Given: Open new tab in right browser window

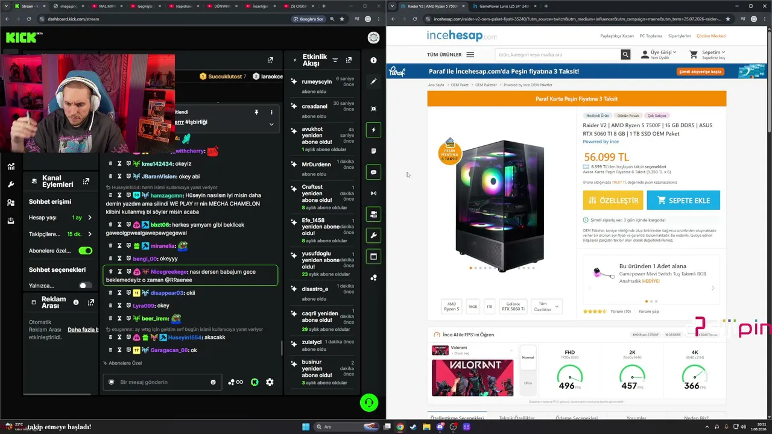Looking at the screenshot, I should (x=546, y=6).
